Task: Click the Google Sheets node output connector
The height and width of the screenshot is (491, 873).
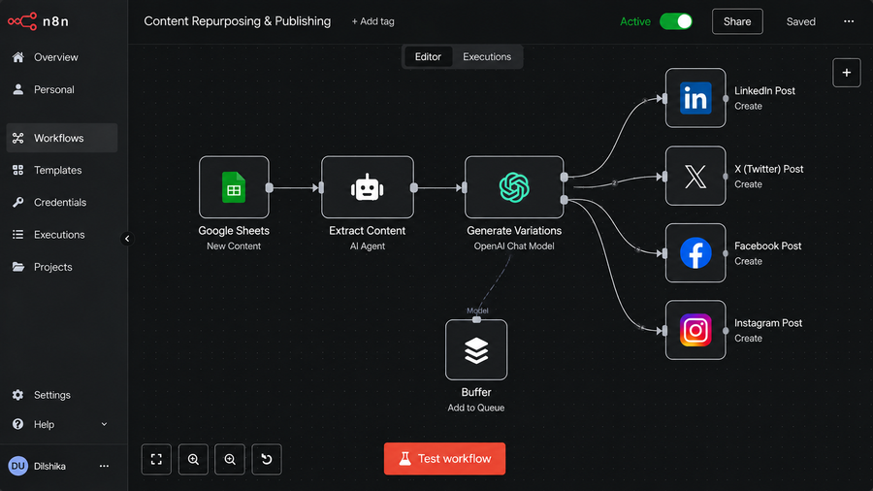Action: tap(270, 187)
